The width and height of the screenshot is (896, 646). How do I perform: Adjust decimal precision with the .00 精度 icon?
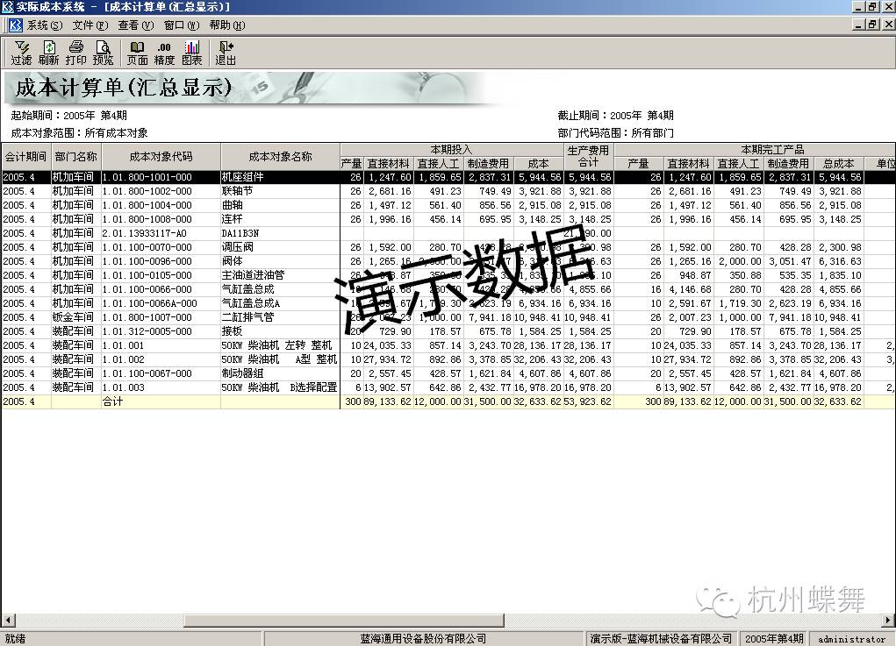pyautogui.click(x=164, y=54)
